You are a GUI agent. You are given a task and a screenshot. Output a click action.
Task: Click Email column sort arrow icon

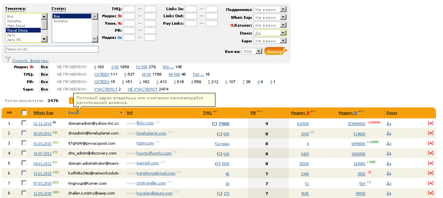(x=121, y=113)
